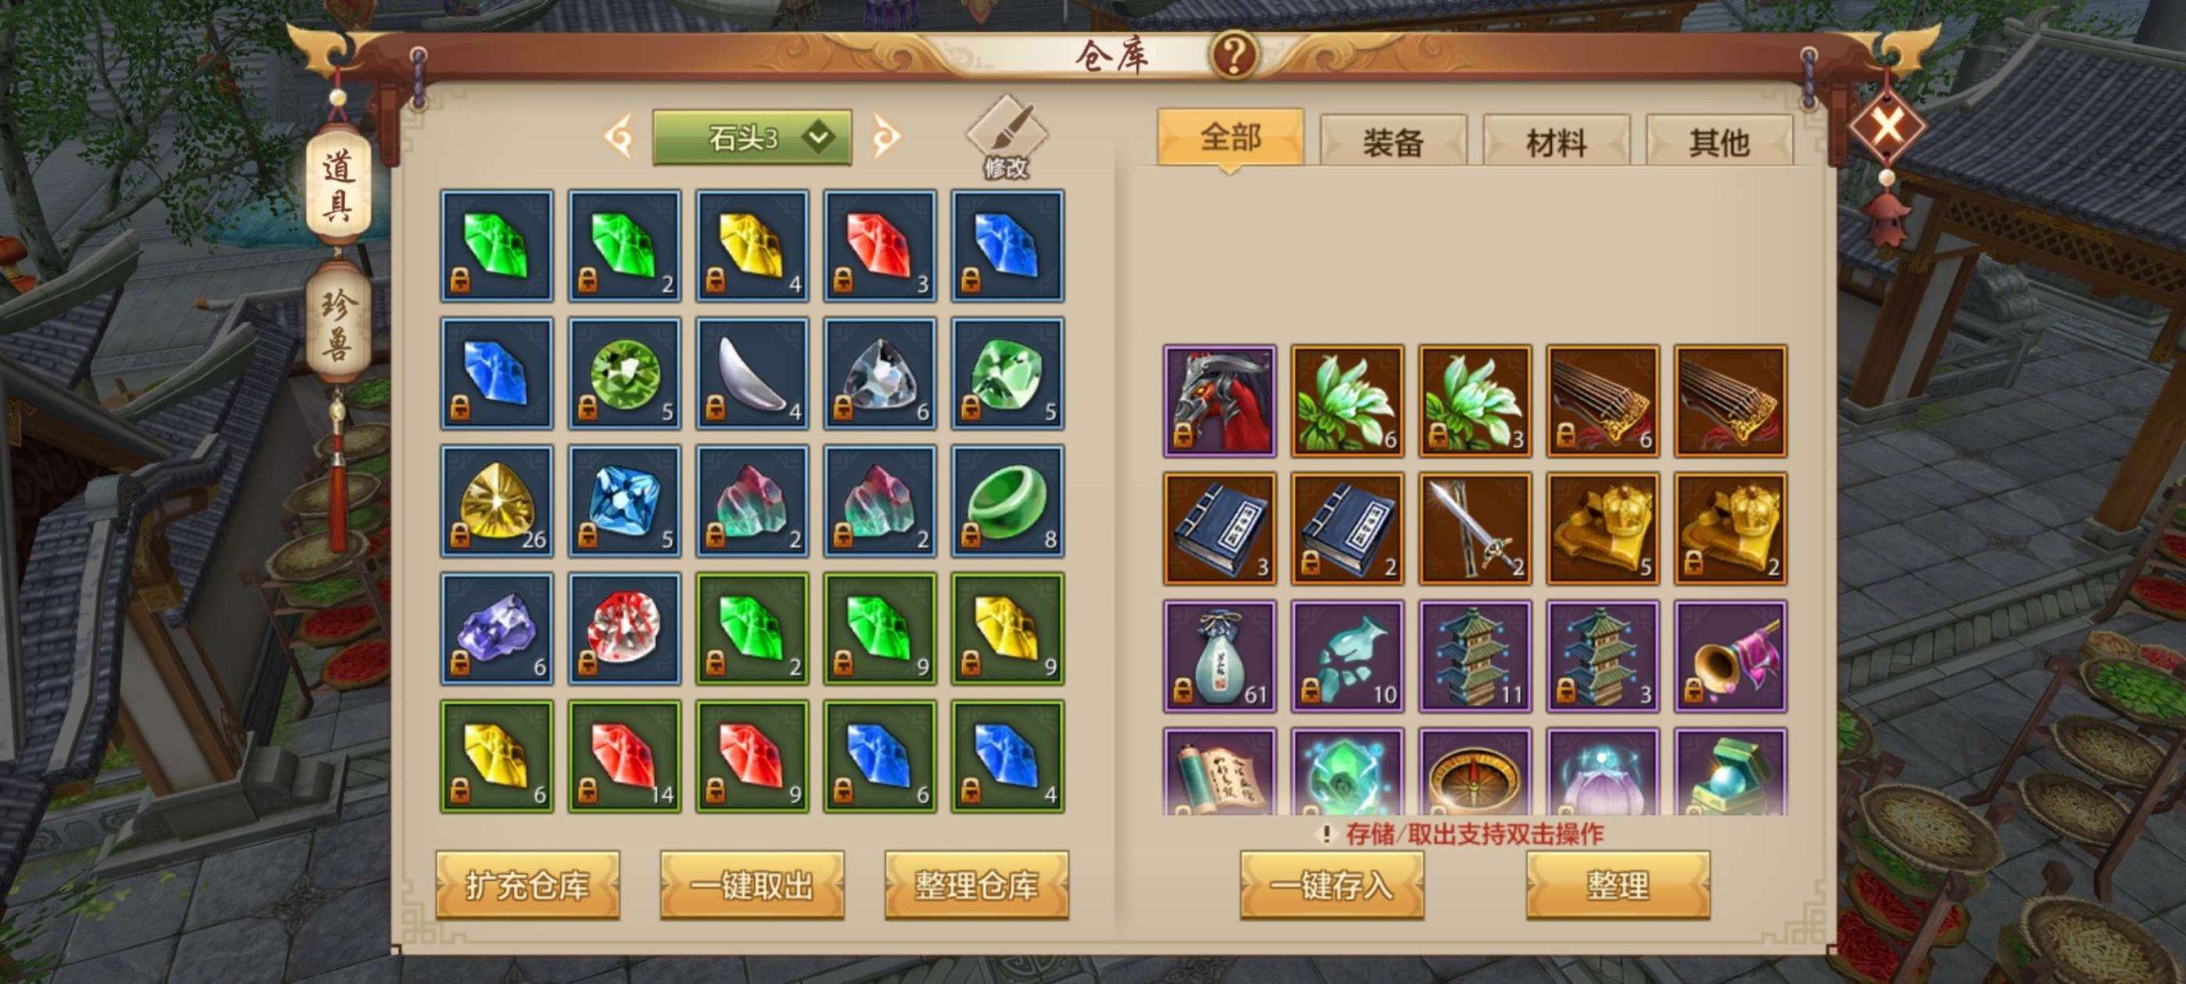
Task: Click the 扩充仓库 button
Action: [x=528, y=885]
